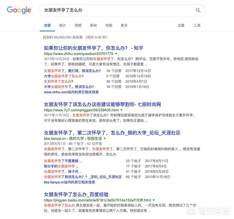234x219 pixels.
Task: Expand dropdown arrow next to jingyan.baidu.com URL
Action: (154, 200)
